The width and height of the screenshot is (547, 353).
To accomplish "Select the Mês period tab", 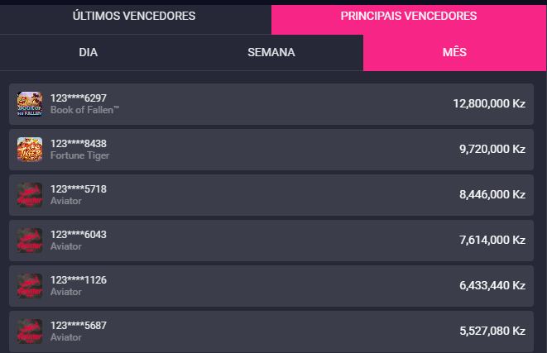I will tap(454, 52).
